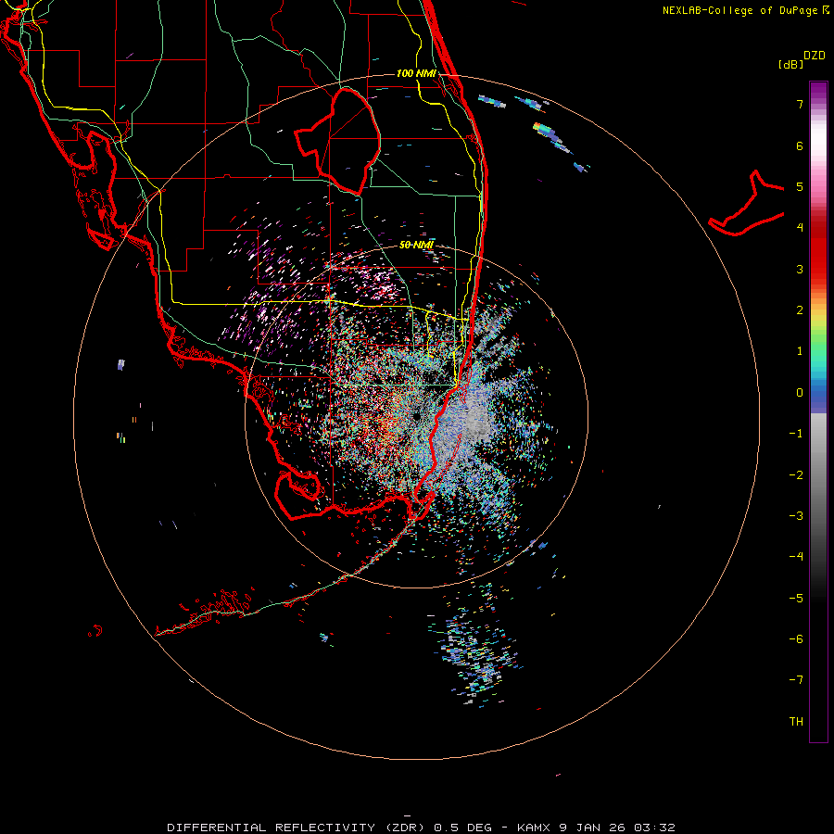Screen dimensions: 834x834
Task: Click the -6 value on the color scale
Action: pyautogui.click(x=796, y=639)
